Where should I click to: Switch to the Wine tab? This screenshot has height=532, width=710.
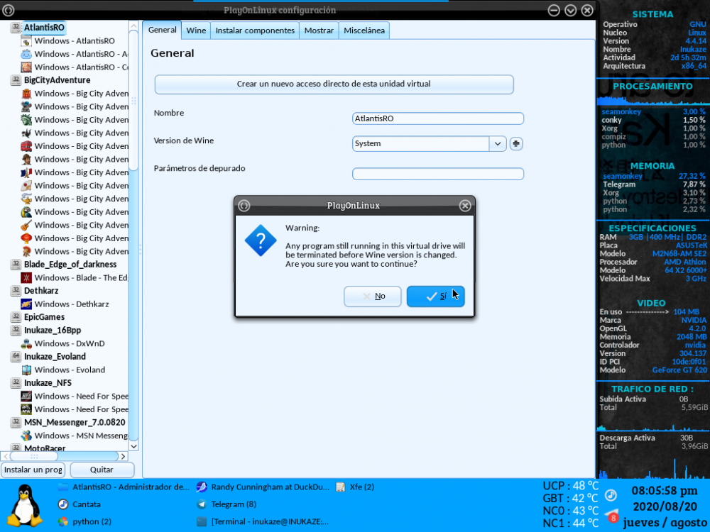196,31
